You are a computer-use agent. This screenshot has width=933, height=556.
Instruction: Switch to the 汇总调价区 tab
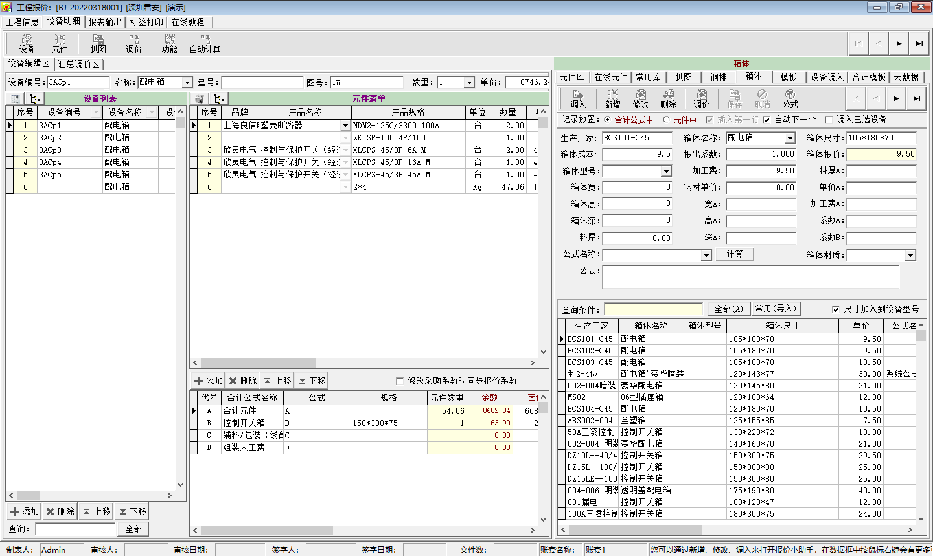(79, 64)
